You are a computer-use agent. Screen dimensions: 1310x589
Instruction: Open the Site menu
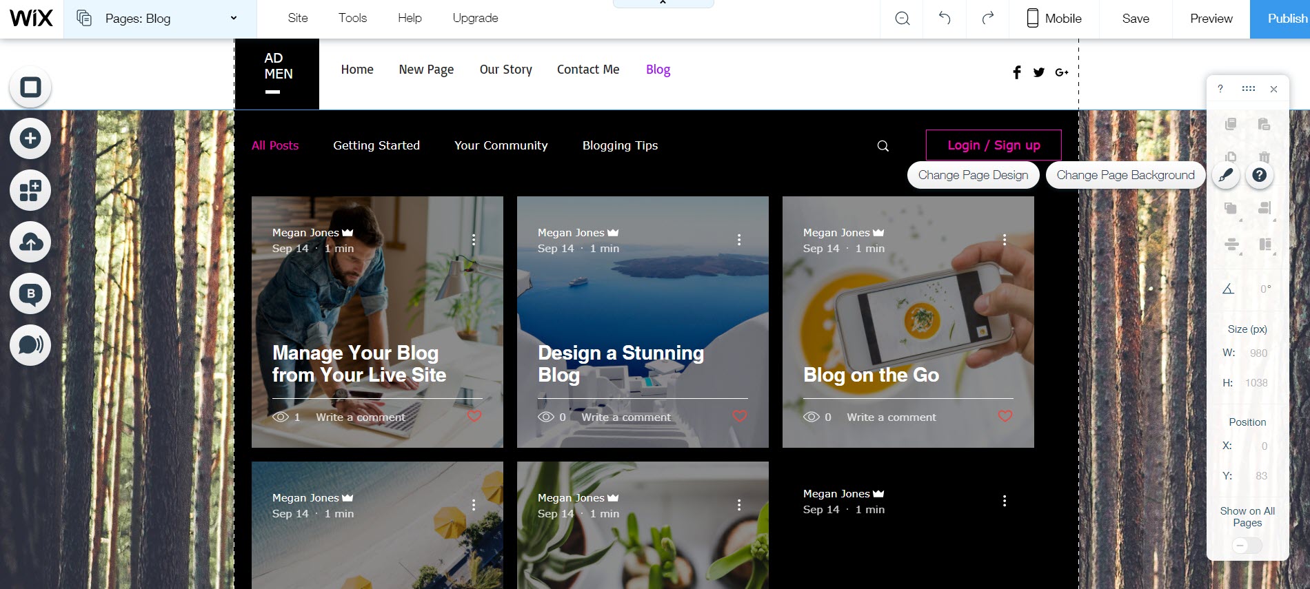coord(298,18)
